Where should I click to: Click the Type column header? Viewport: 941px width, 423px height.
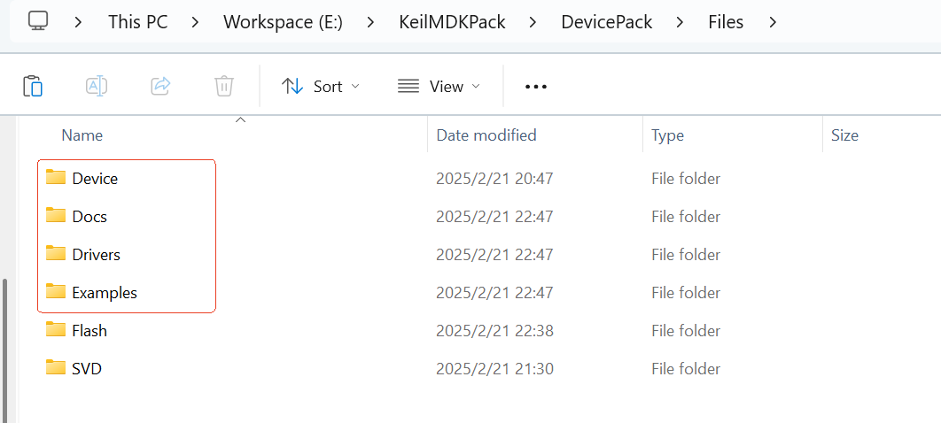(667, 135)
